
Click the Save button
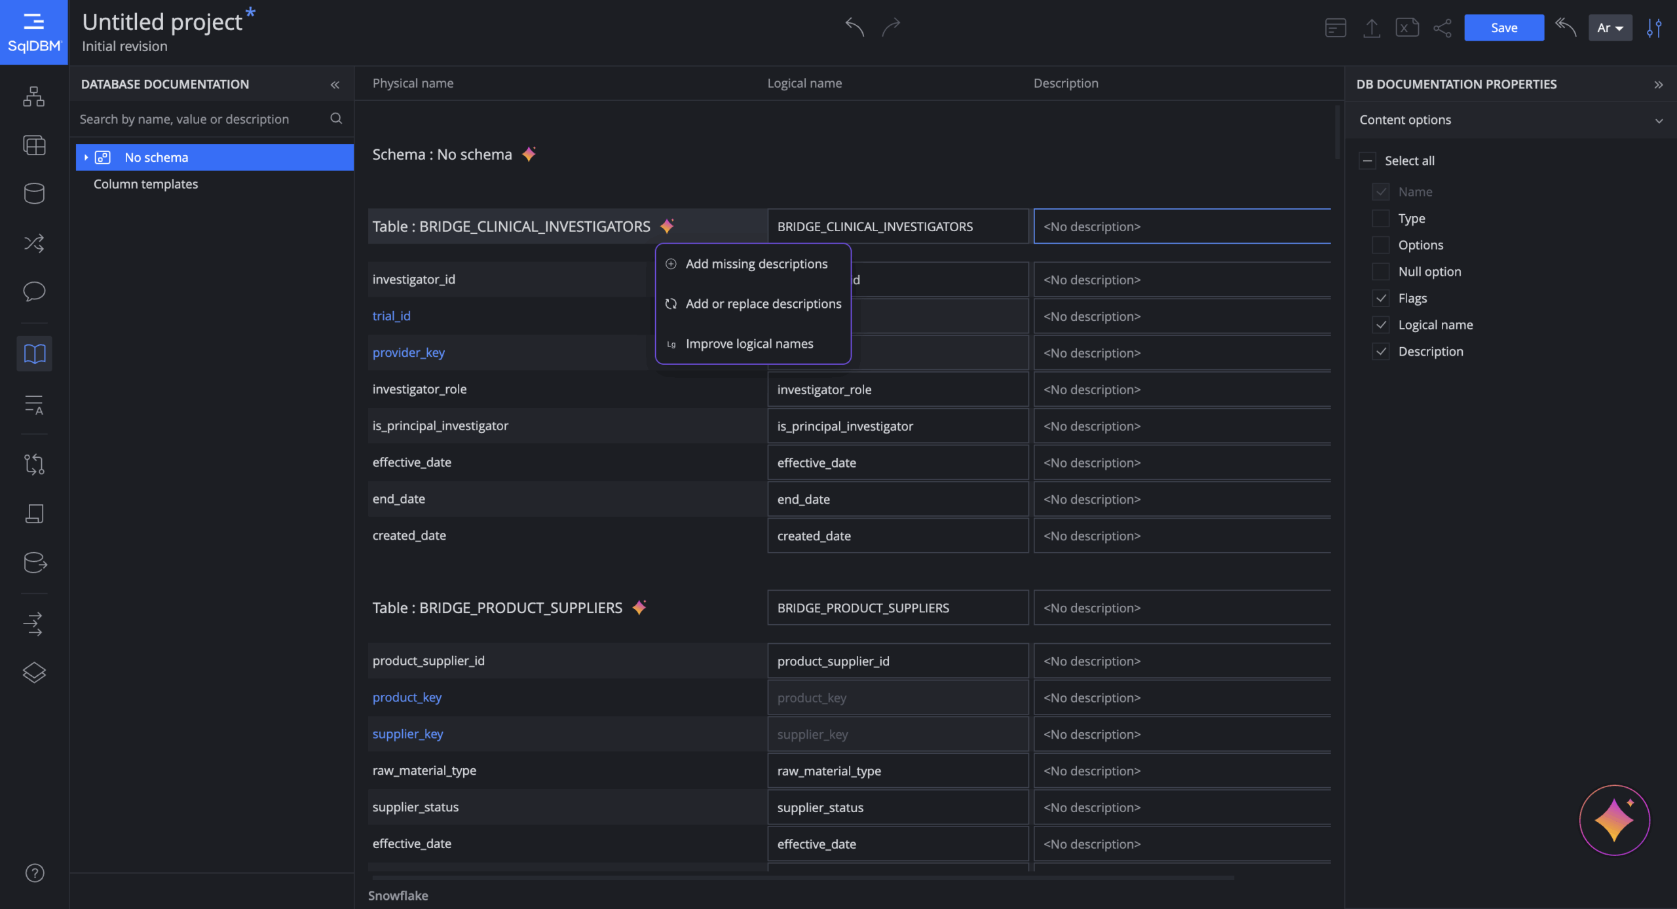click(x=1504, y=28)
